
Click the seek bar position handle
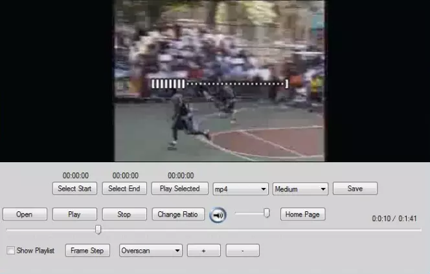tap(98, 229)
